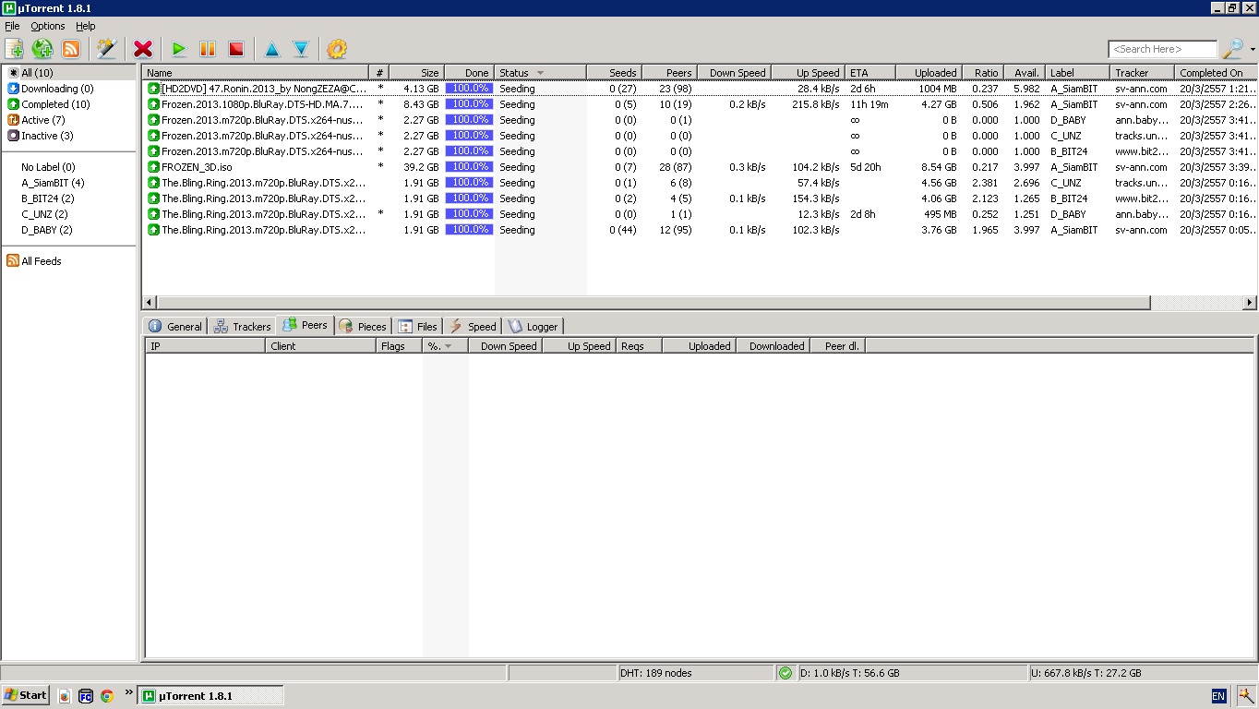Screen dimensions: 1259x709
Task: Open the File menu
Action: (12, 26)
